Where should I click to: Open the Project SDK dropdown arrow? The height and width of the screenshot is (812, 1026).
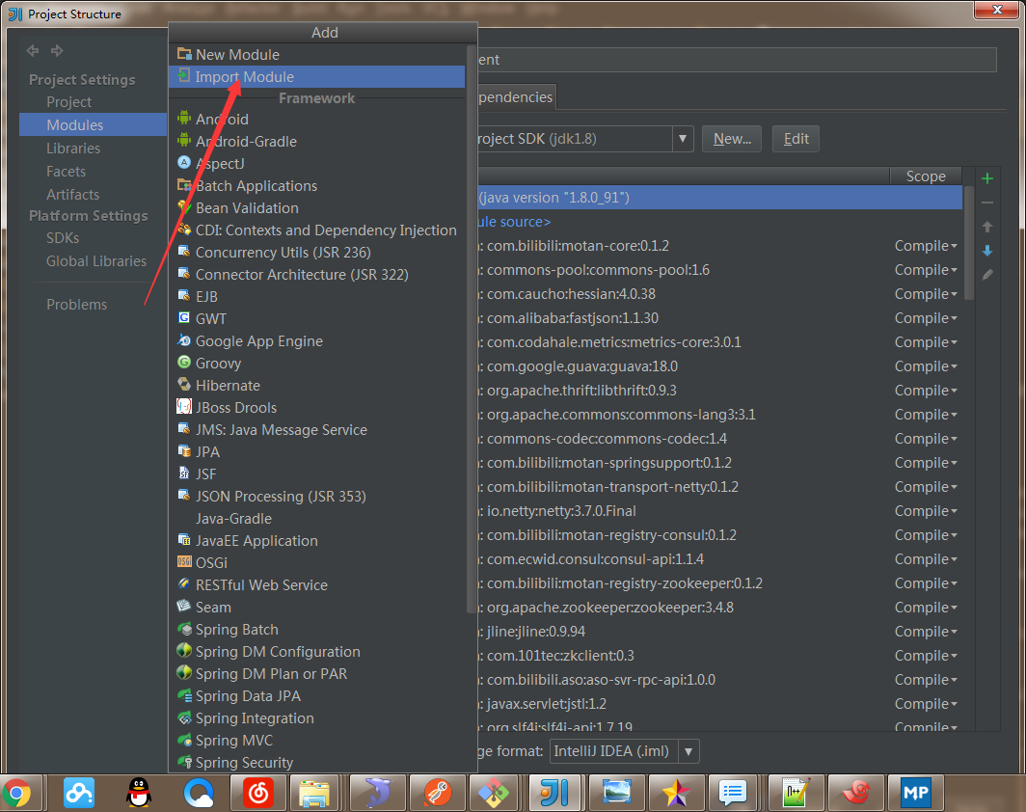click(683, 139)
